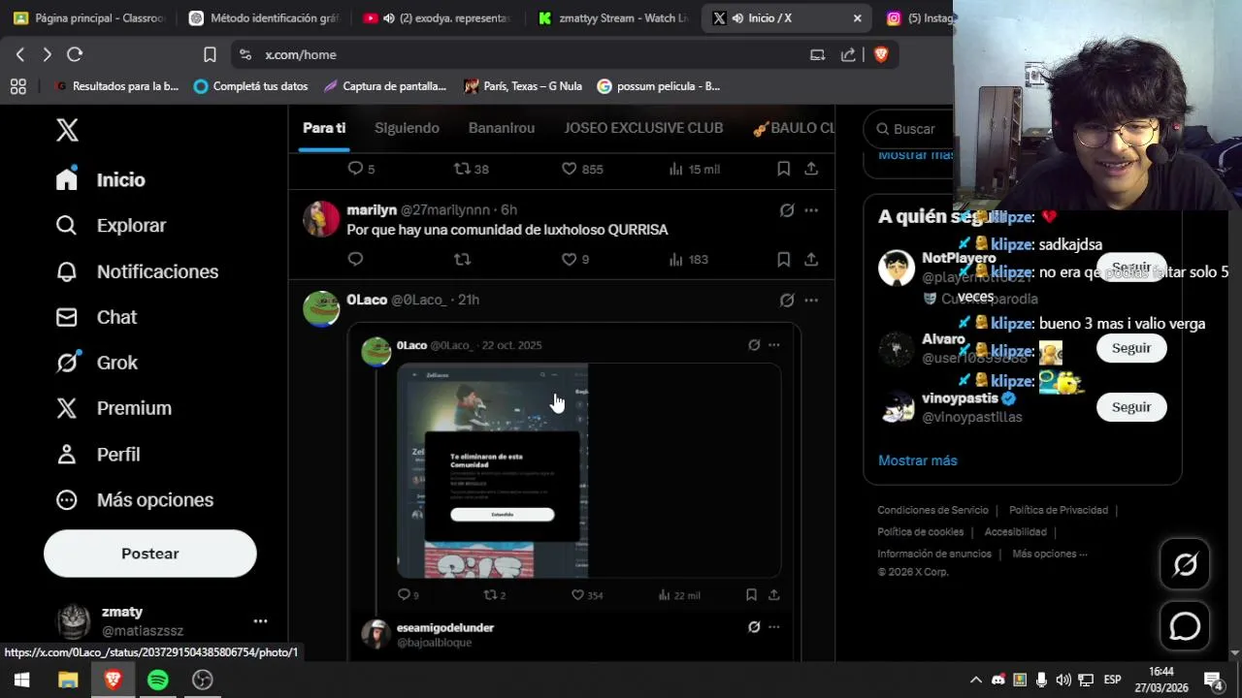This screenshot has width=1242, height=698.
Task: Go to Inicio in the sidebar
Action: (101, 179)
